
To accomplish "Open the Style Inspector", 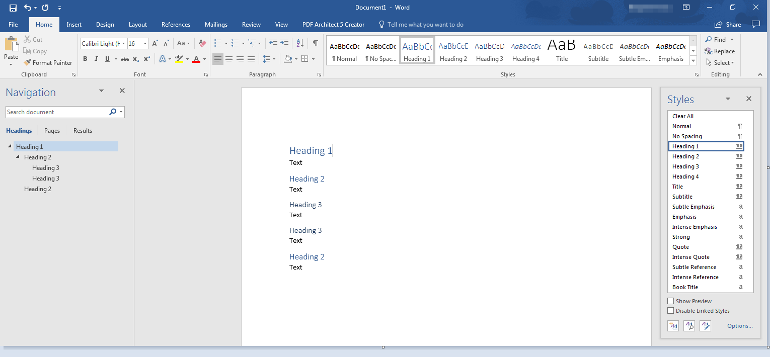I will (689, 326).
